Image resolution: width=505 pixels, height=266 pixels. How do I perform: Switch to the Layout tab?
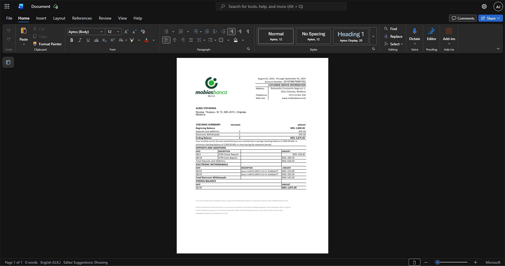(x=59, y=18)
